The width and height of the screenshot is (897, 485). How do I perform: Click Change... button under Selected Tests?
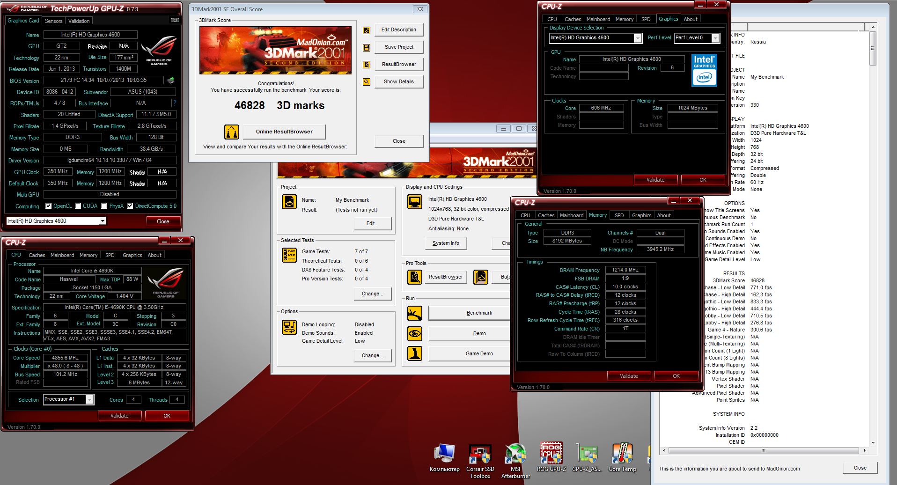tap(373, 294)
